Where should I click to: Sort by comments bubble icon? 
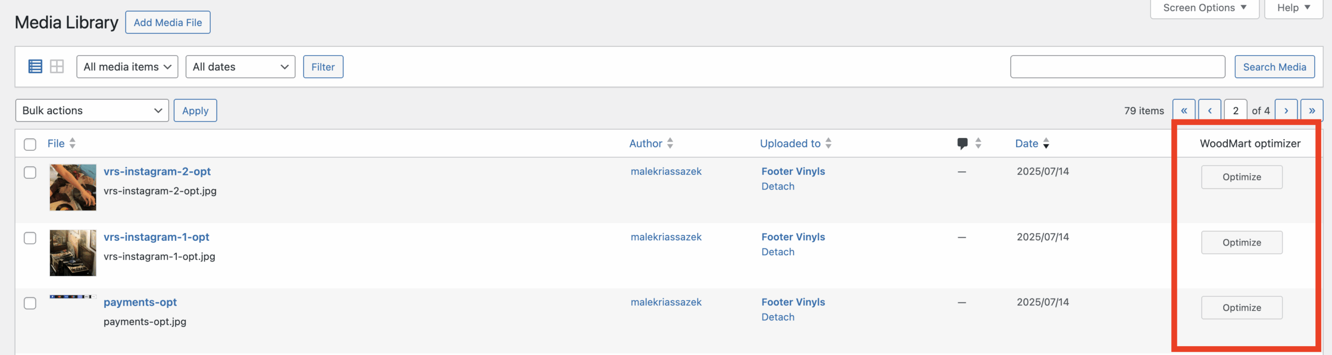963,144
